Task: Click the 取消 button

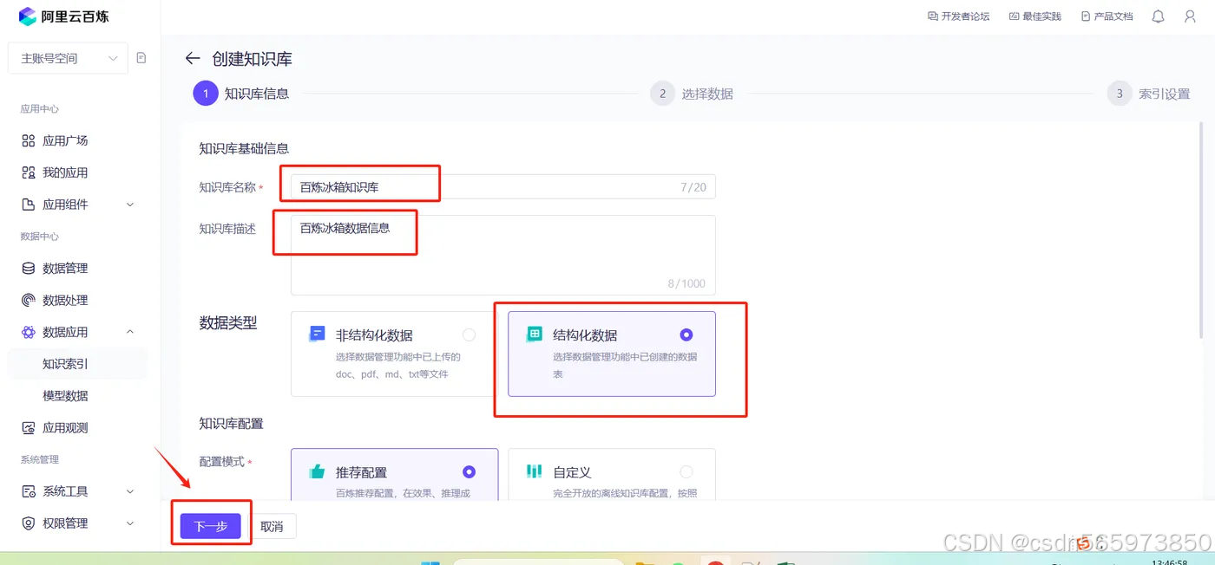Action: tap(273, 525)
